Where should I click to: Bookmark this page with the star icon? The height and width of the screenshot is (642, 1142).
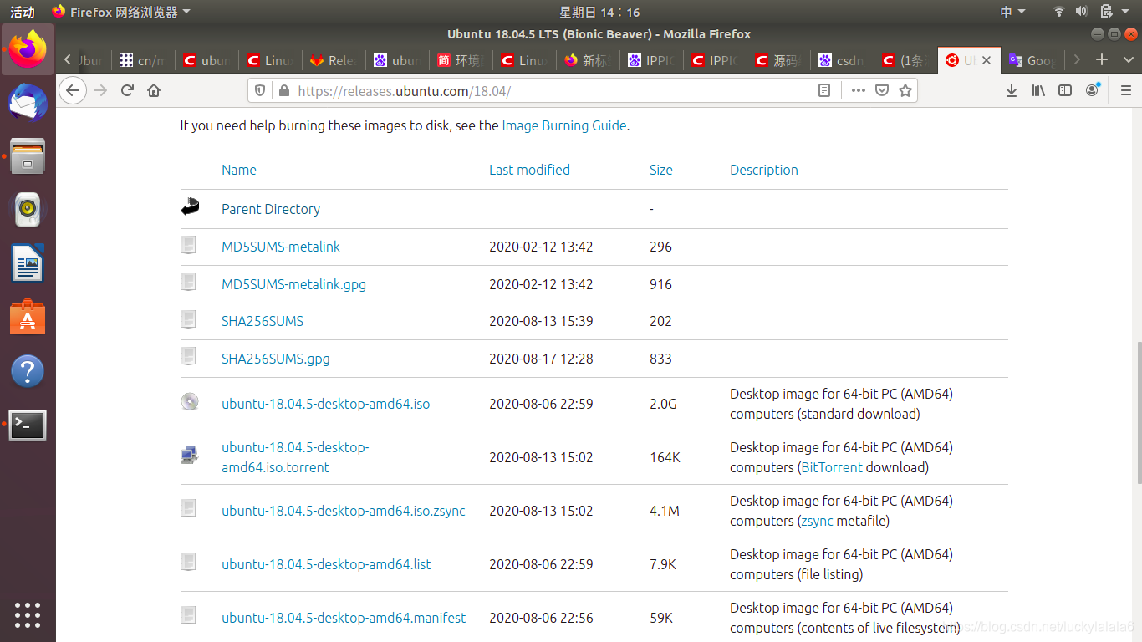905,89
